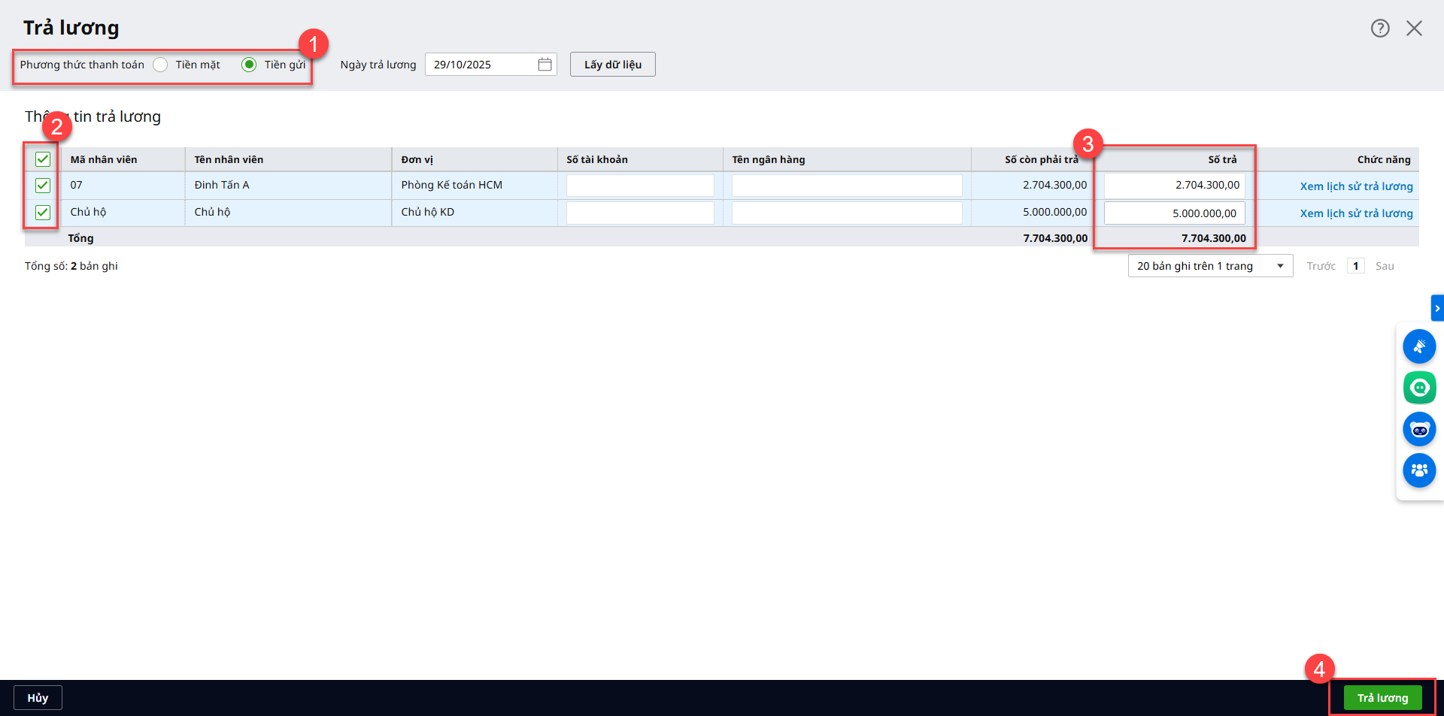Image resolution: width=1444 pixels, height=716 pixels.
Task: Open the calendar date picker icon
Action: tap(545, 65)
